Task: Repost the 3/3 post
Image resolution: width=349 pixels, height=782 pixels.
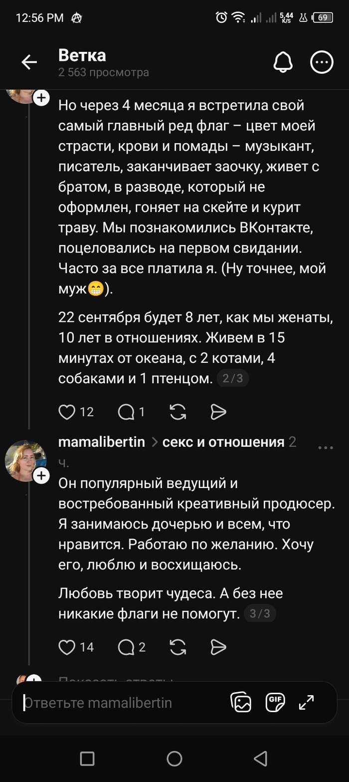Action: click(x=178, y=647)
